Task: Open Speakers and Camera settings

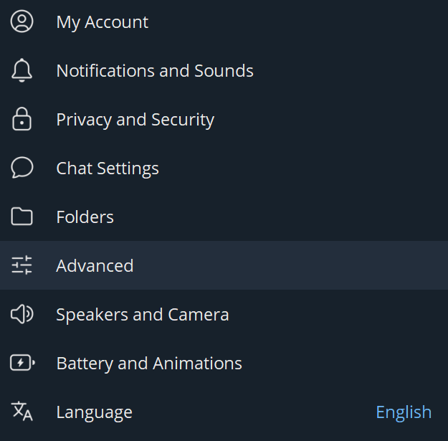Action: [x=143, y=315]
